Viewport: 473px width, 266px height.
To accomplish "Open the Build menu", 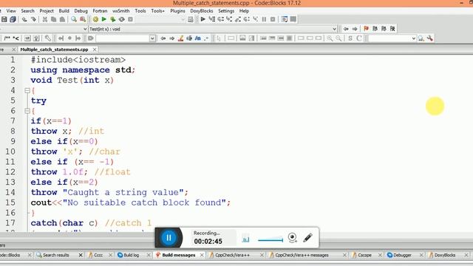I will pos(64,11).
